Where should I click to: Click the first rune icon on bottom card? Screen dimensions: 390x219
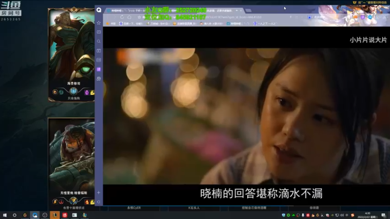click(55, 201)
